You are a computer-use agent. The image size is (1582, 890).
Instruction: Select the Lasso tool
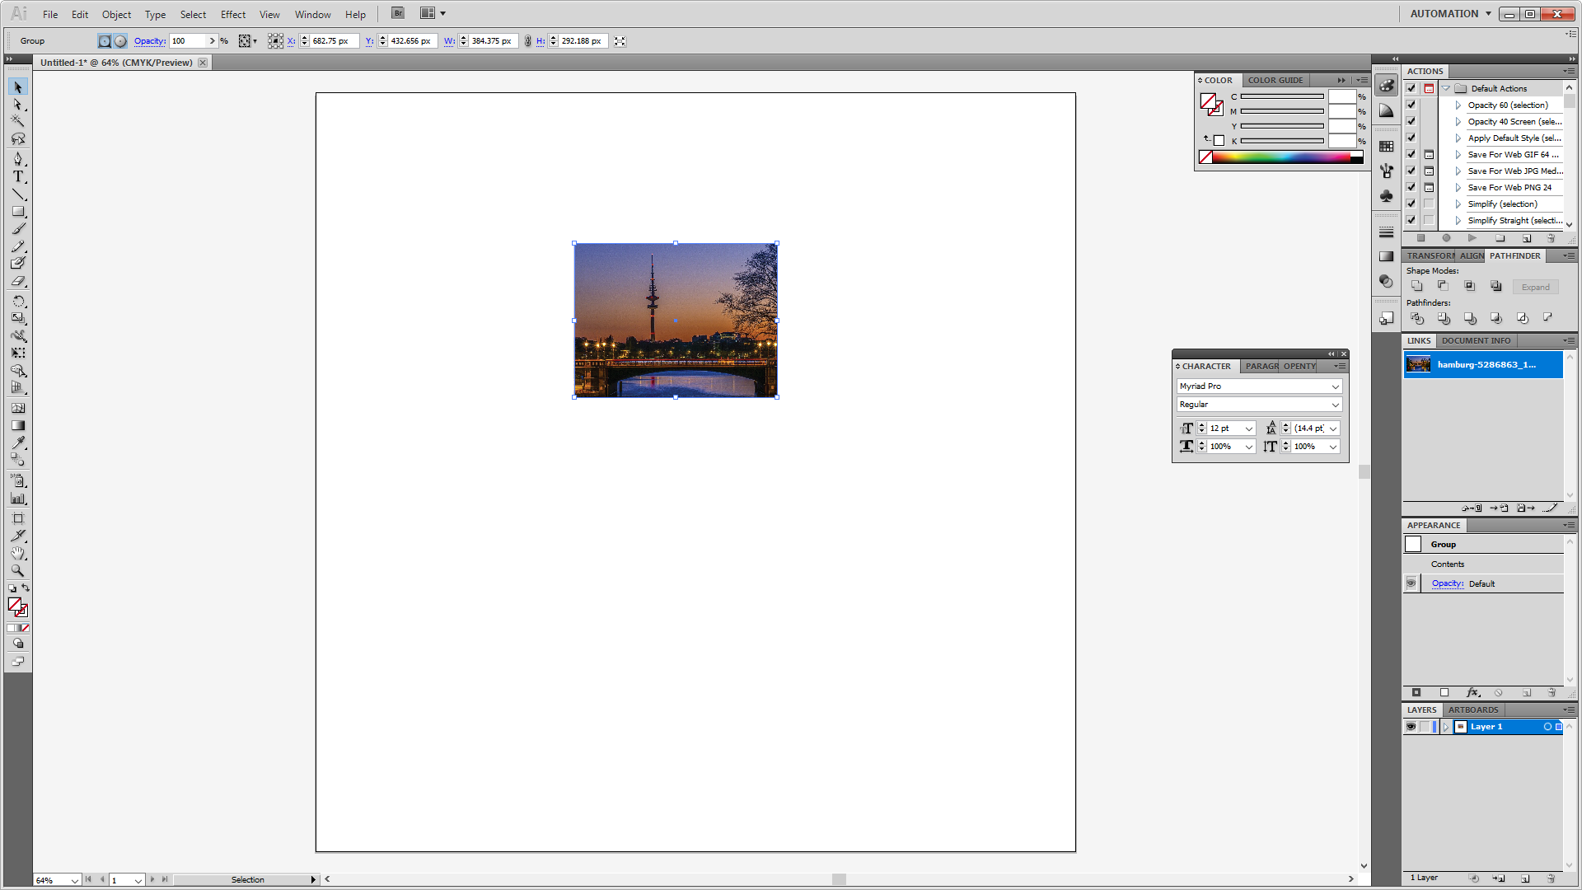pyautogui.click(x=18, y=138)
